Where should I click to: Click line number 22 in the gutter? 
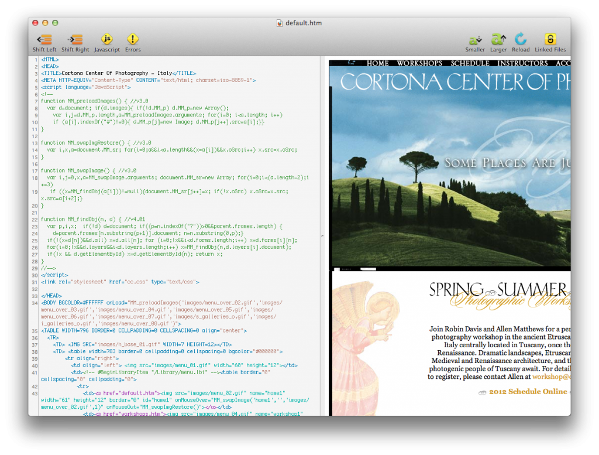(x=35, y=220)
